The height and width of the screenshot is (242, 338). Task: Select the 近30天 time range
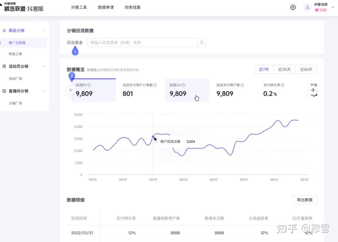284,69
